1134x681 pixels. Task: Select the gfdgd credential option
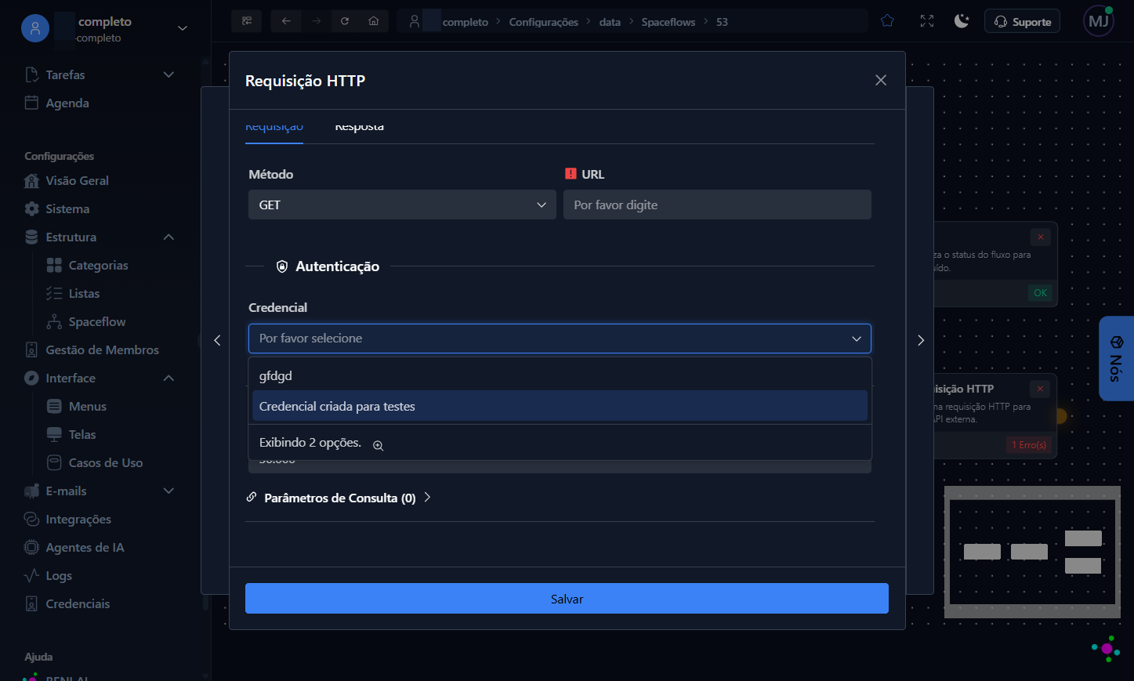(560, 375)
